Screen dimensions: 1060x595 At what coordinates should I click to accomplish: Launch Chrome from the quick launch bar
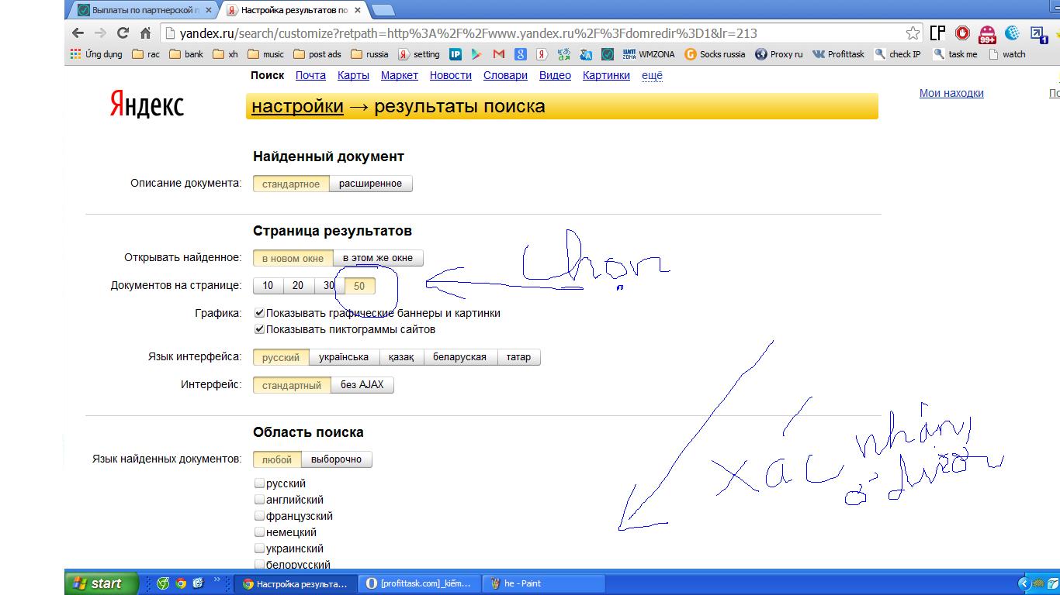[180, 583]
